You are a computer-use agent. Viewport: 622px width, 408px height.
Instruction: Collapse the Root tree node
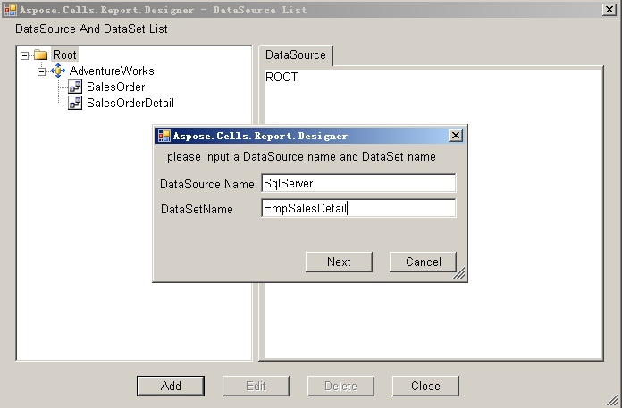(x=25, y=55)
